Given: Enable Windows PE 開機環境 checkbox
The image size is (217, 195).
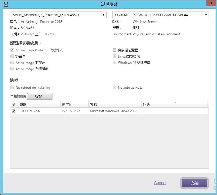Looking at the screenshot, I should pyautogui.click(x=114, y=63).
